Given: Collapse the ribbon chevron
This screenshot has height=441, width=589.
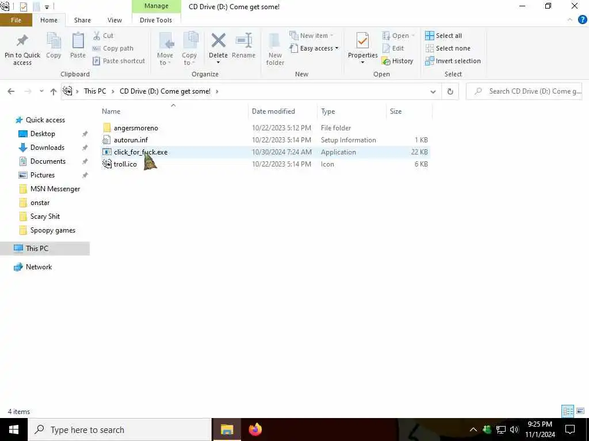Looking at the screenshot, I should 570,20.
